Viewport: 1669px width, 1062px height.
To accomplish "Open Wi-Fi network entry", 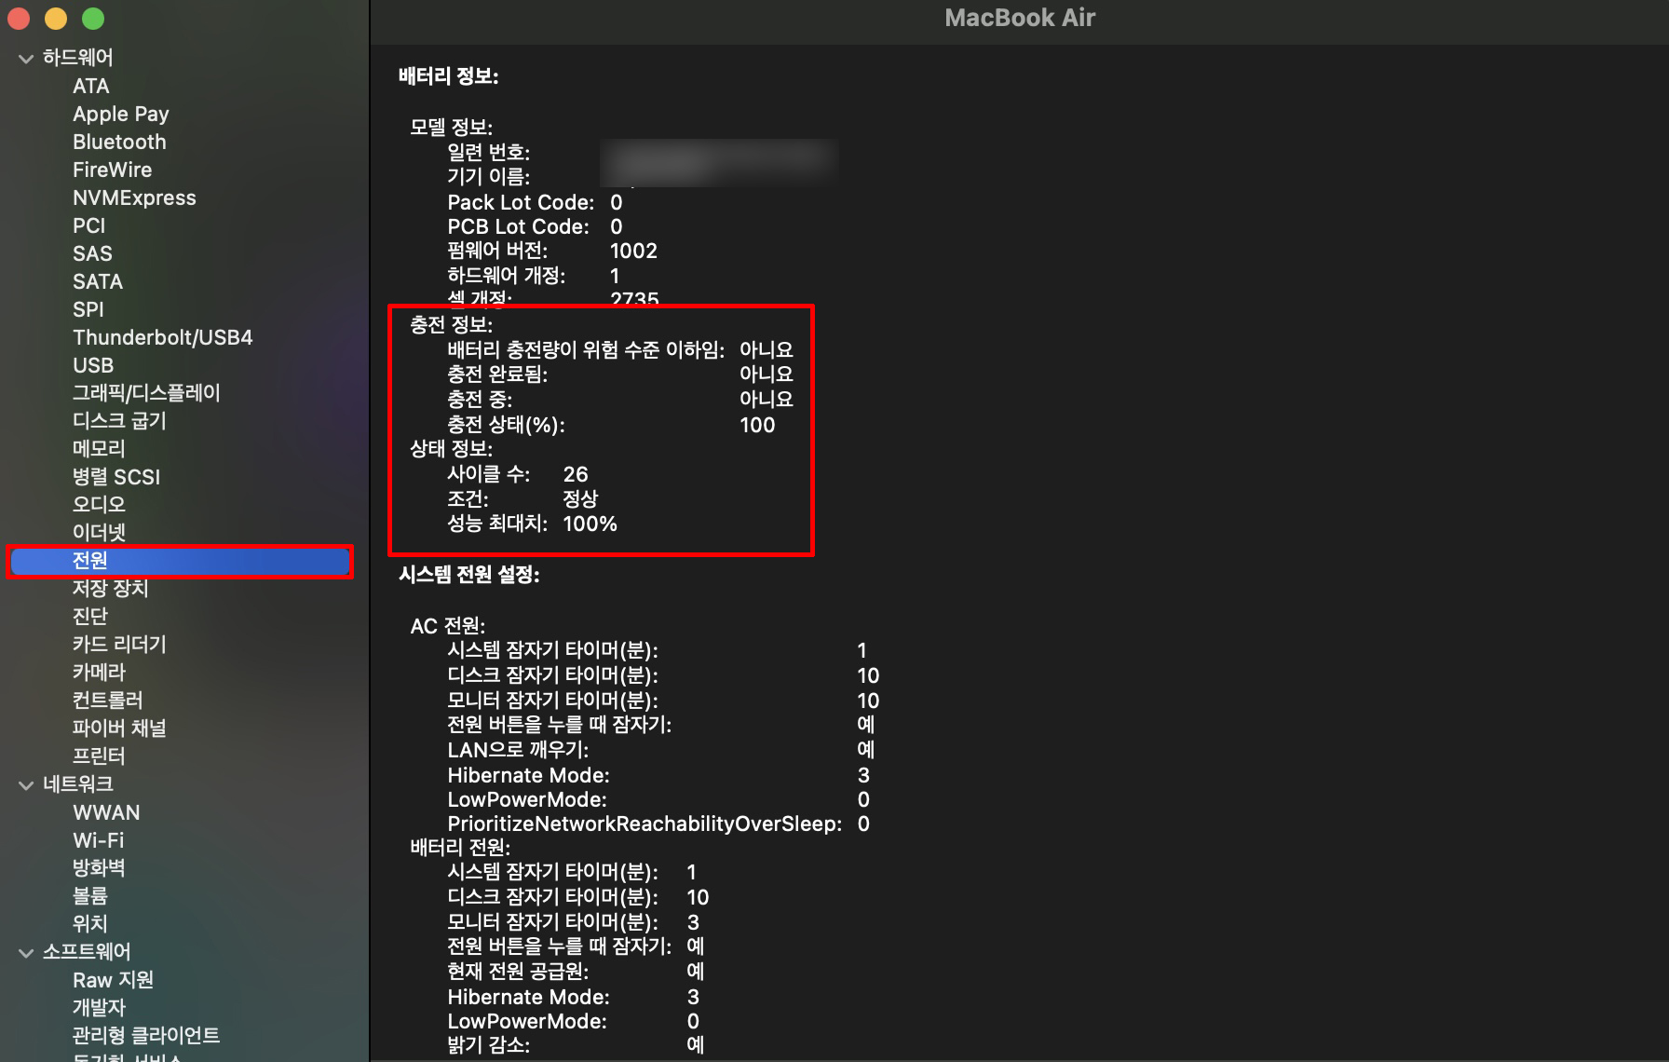I will click(98, 840).
